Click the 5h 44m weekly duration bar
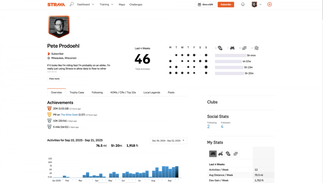 tap(231, 55)
